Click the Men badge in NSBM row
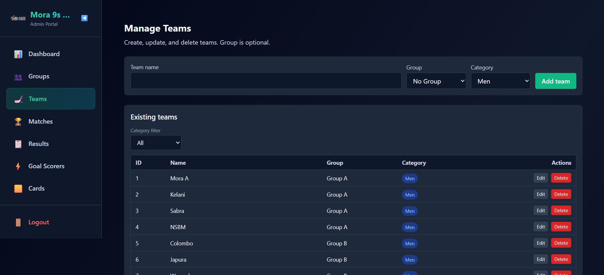 pyautogui.click(x=410, y=227)
